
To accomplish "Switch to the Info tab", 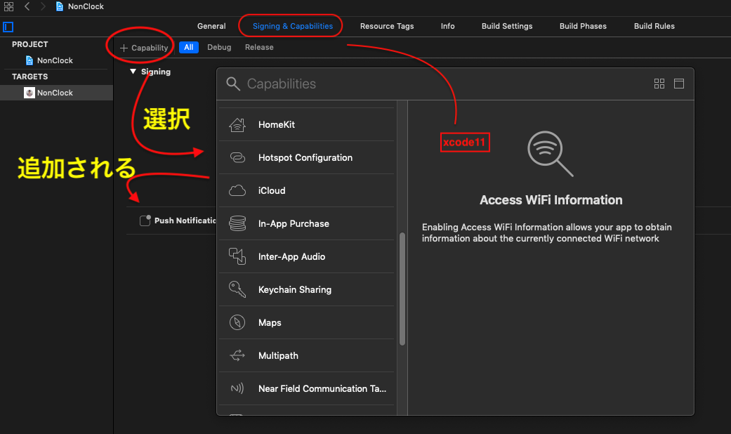I will pos(447,26).
